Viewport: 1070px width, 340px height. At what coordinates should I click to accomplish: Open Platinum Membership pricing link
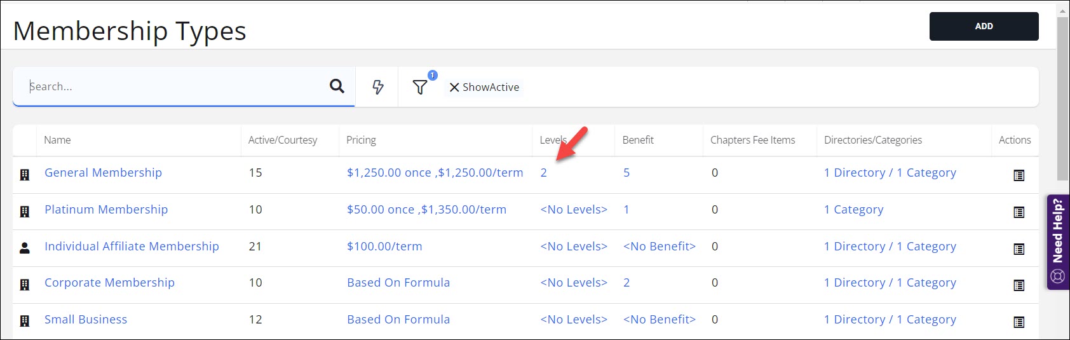(426, 210)
